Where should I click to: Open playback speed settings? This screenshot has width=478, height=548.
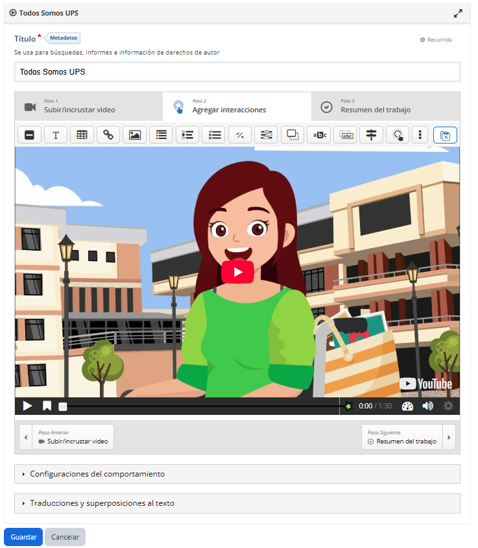click(x=407, y=406)
